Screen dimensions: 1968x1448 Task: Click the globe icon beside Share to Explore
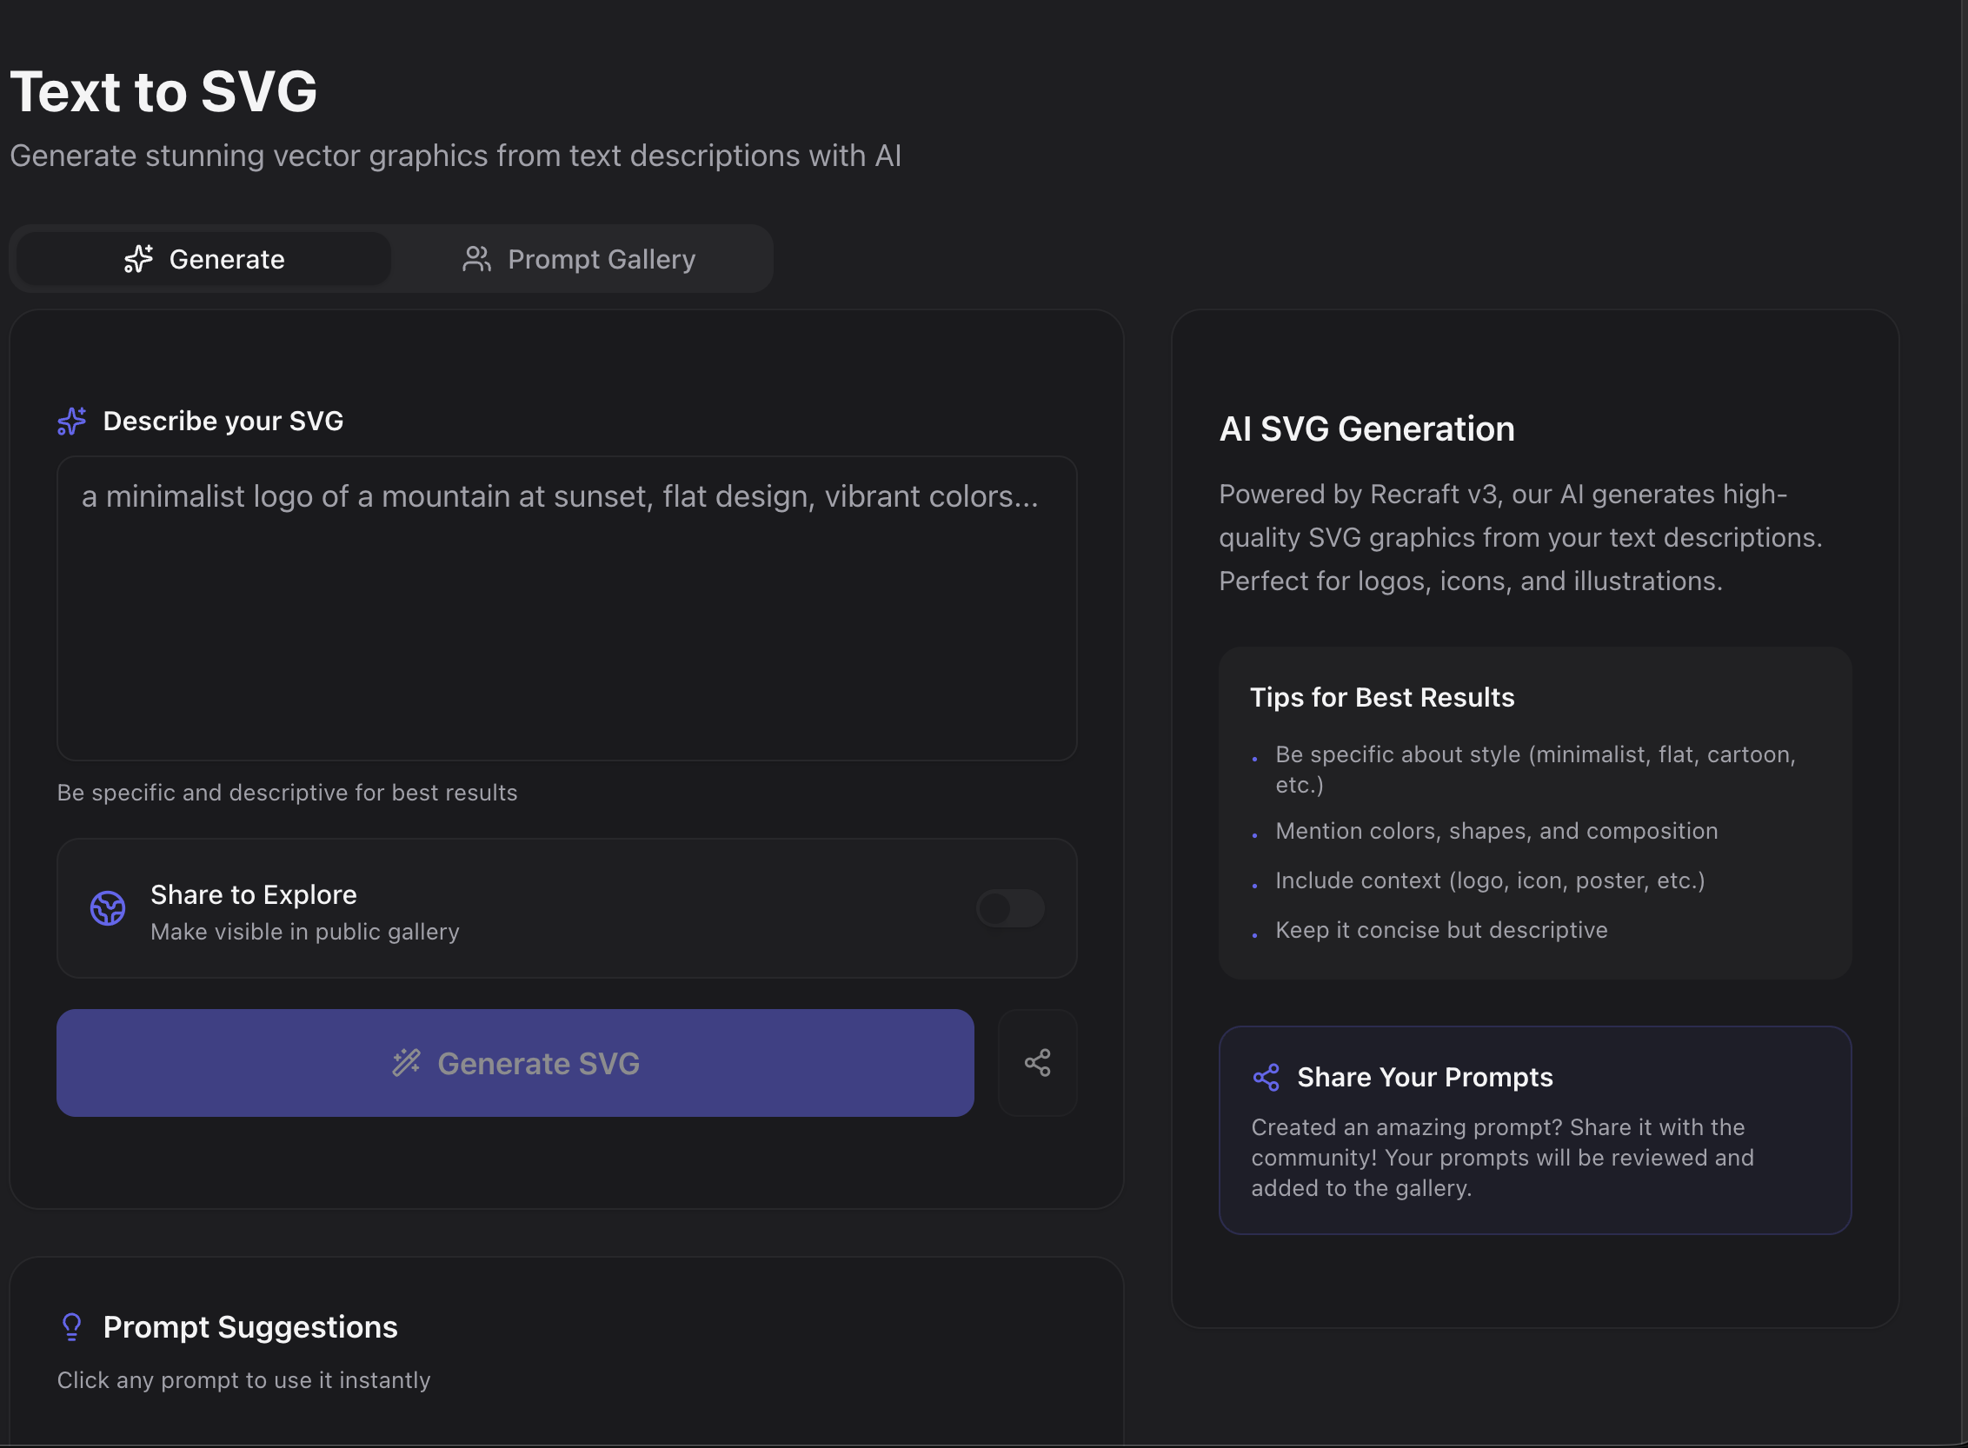(108, 909)
